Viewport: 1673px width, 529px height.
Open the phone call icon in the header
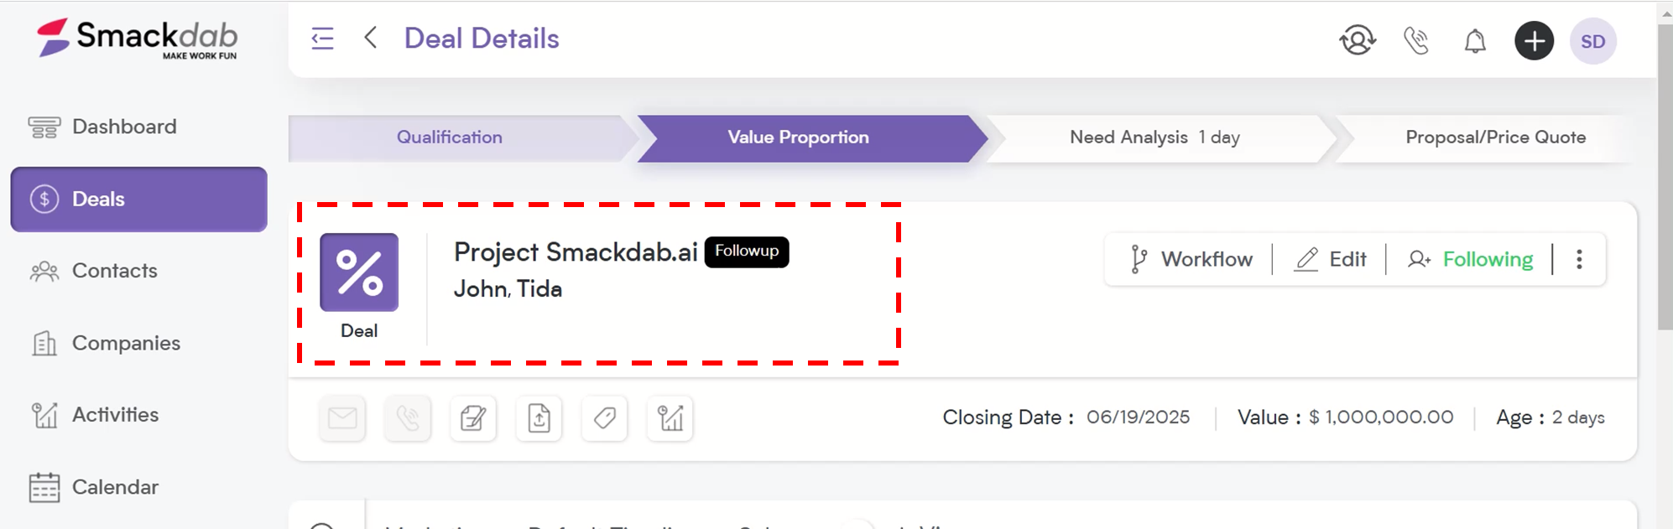1416,40
